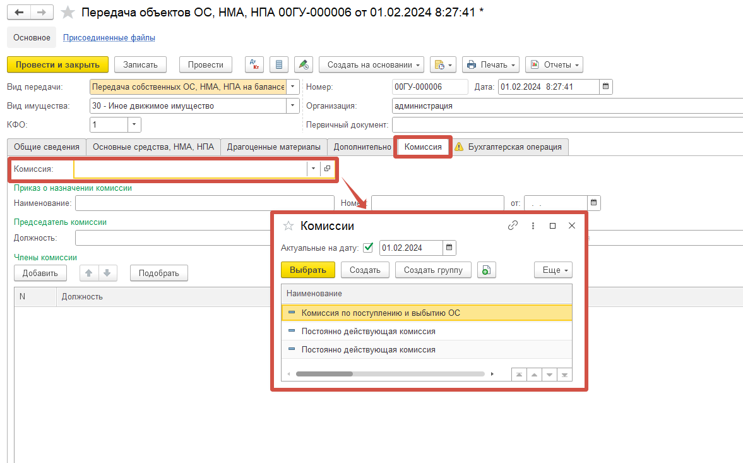Expand the Вид передачи dropdown
This screenshot has height=463, width=743.
coord(293,87)
